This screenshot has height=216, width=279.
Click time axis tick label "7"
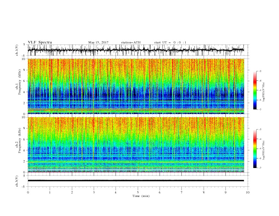[182, 192]
